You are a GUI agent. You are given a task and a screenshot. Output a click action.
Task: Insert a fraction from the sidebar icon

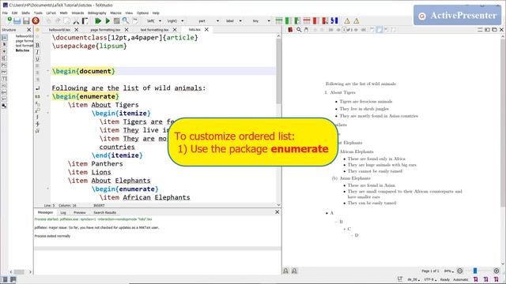click(37, 124)
